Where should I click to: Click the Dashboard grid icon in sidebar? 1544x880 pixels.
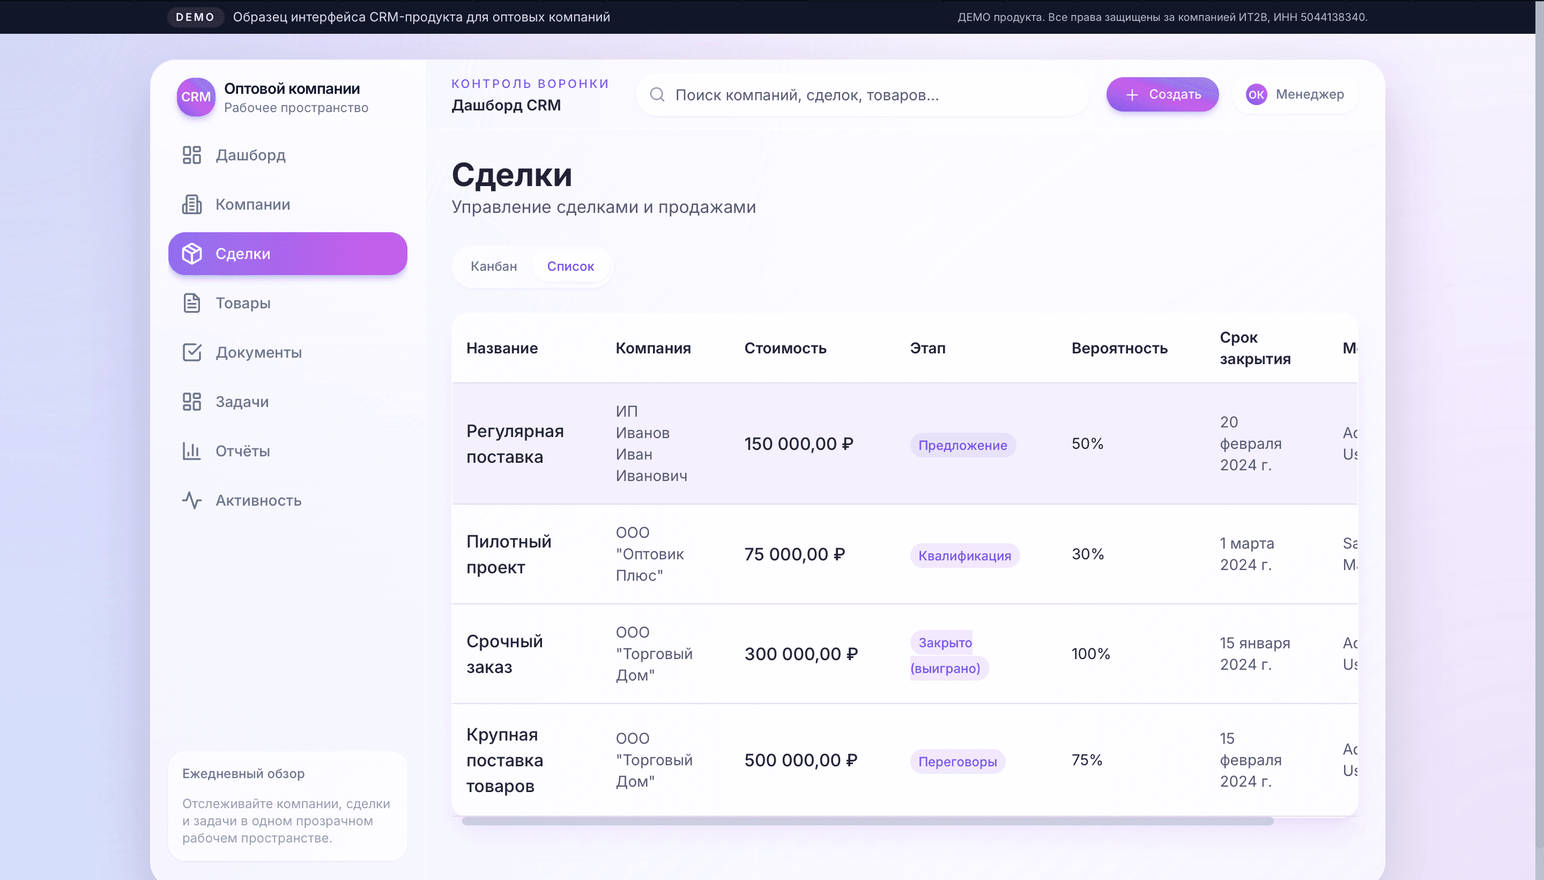(x=191, y=156)
